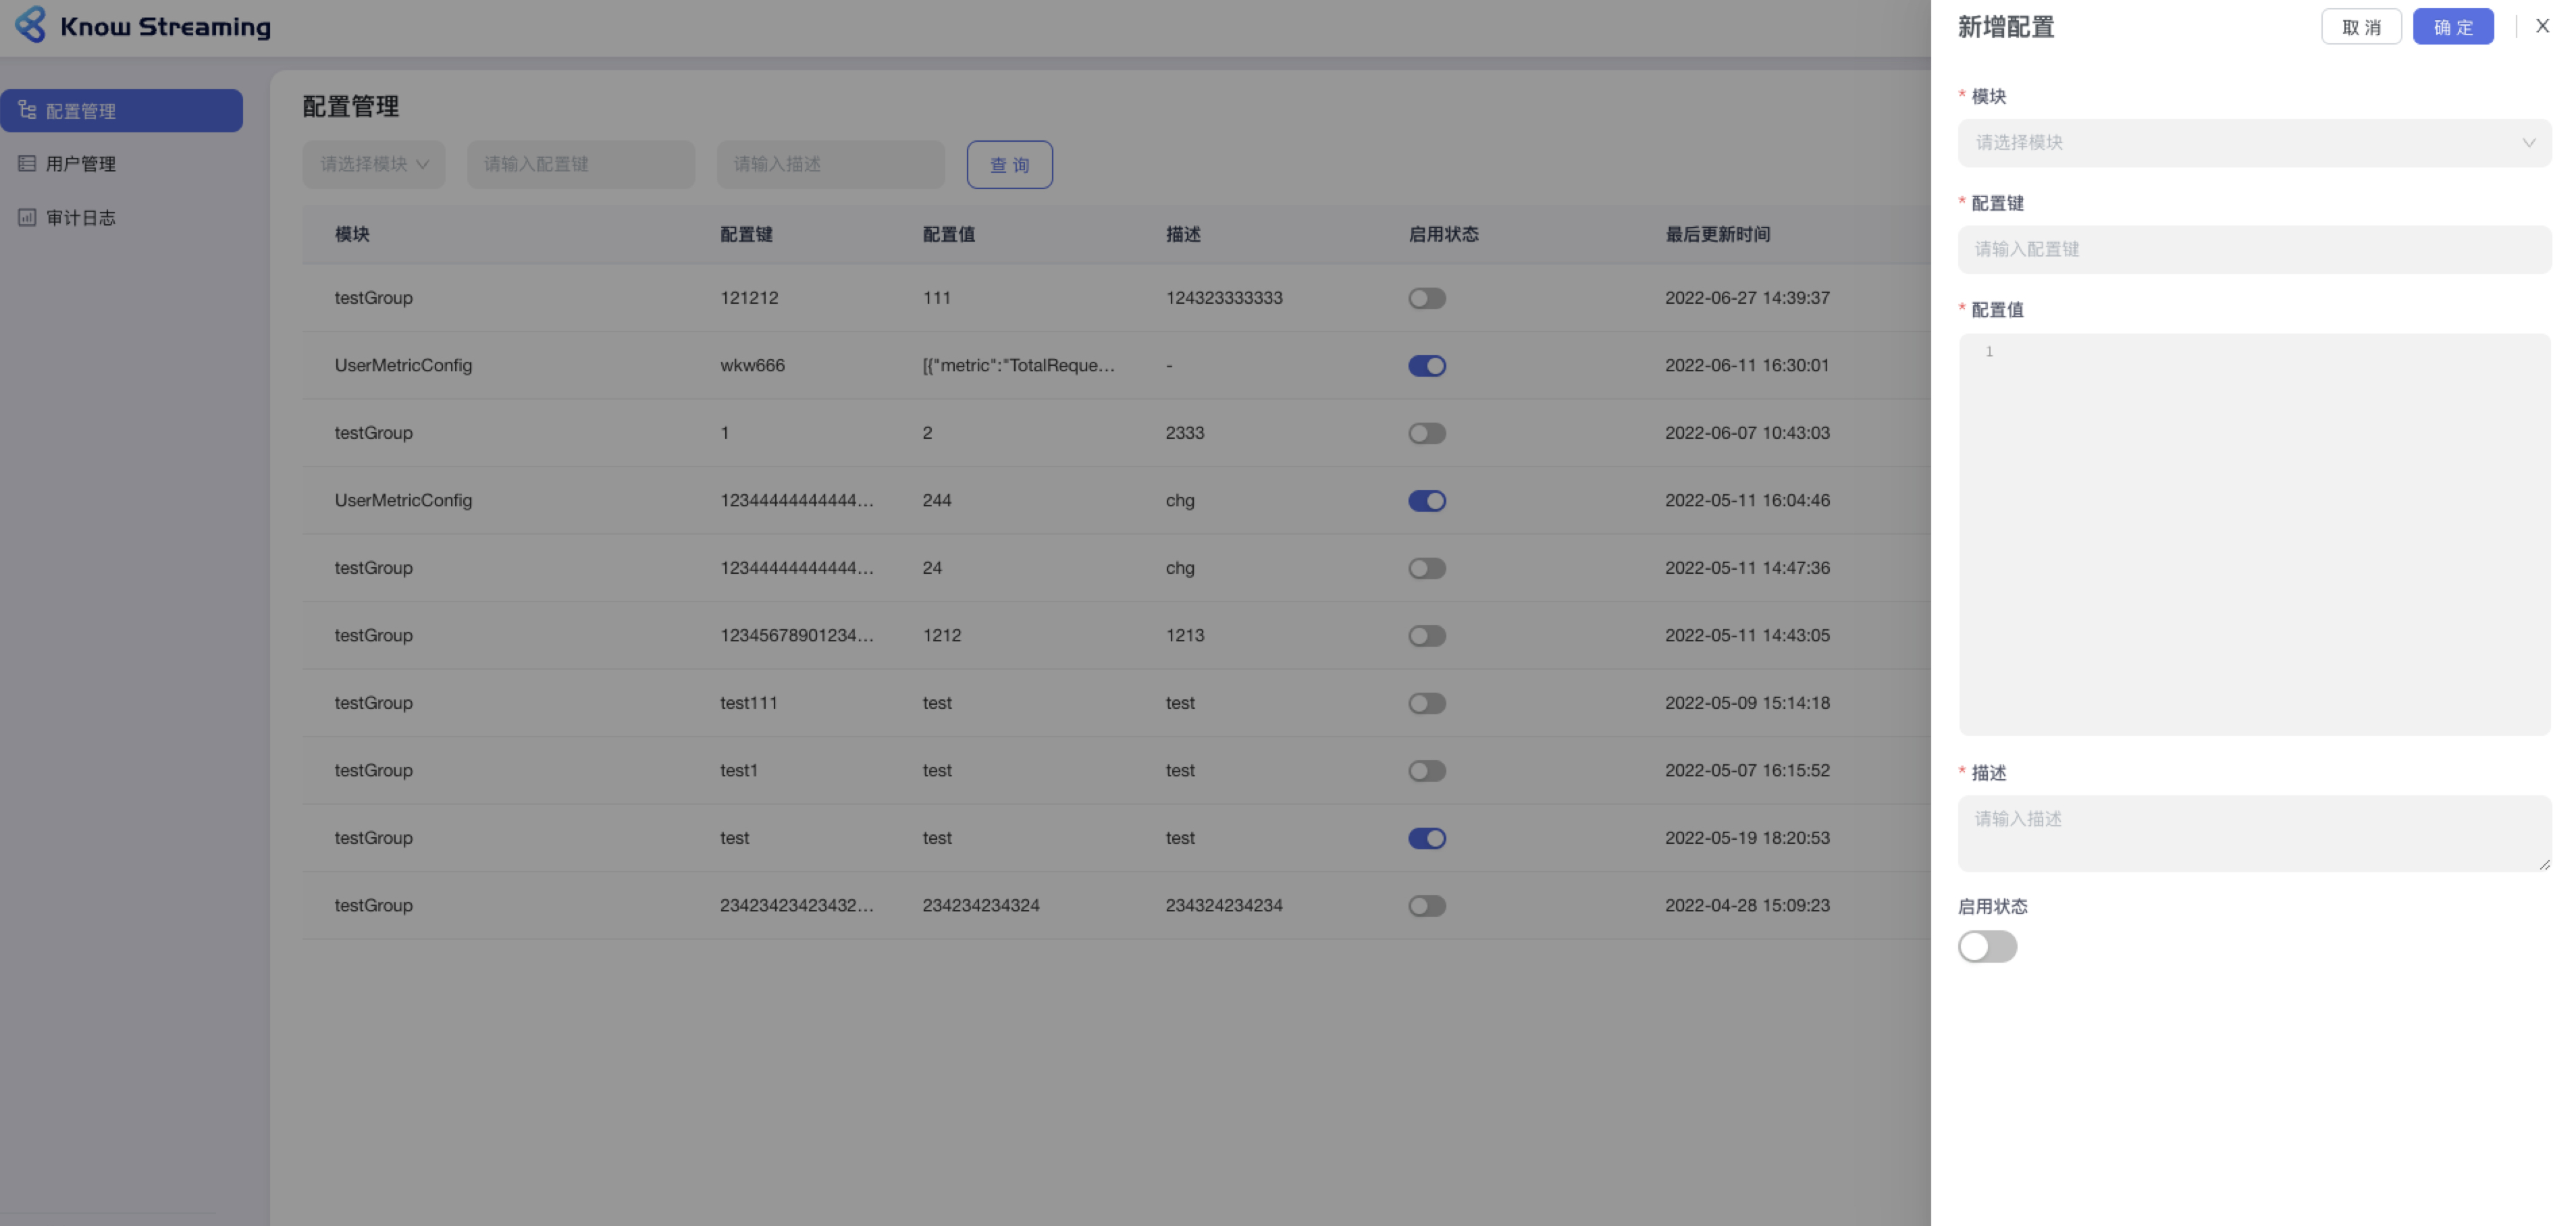The height and width of the screenshot is (1226, 2576).
Task: Click the 审计日志 sidebar icon
Action: coord(27,217)
